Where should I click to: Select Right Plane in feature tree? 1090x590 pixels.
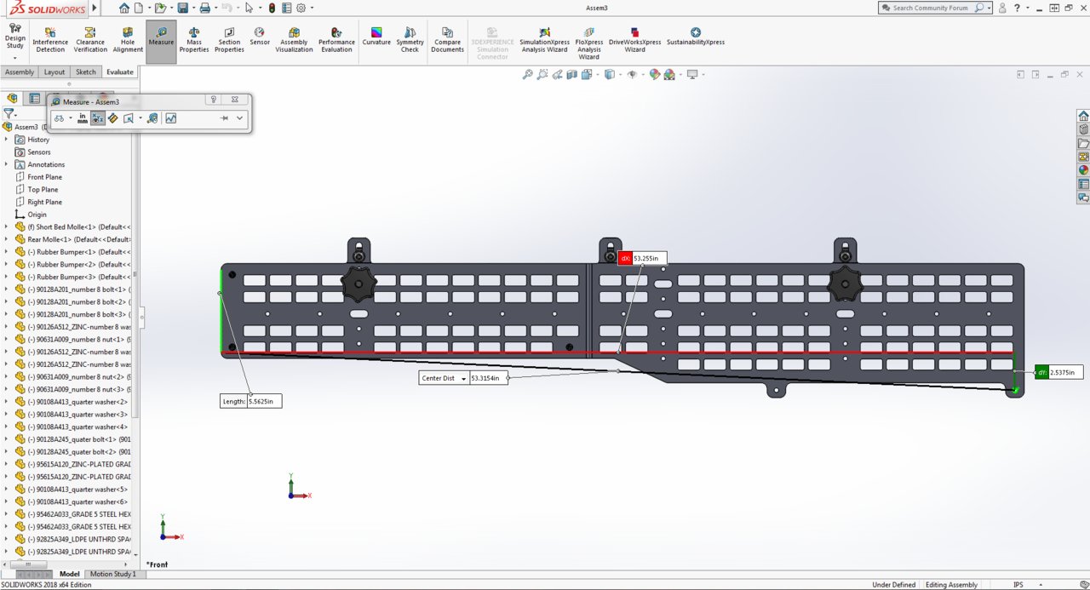click(x=44, y=202)
